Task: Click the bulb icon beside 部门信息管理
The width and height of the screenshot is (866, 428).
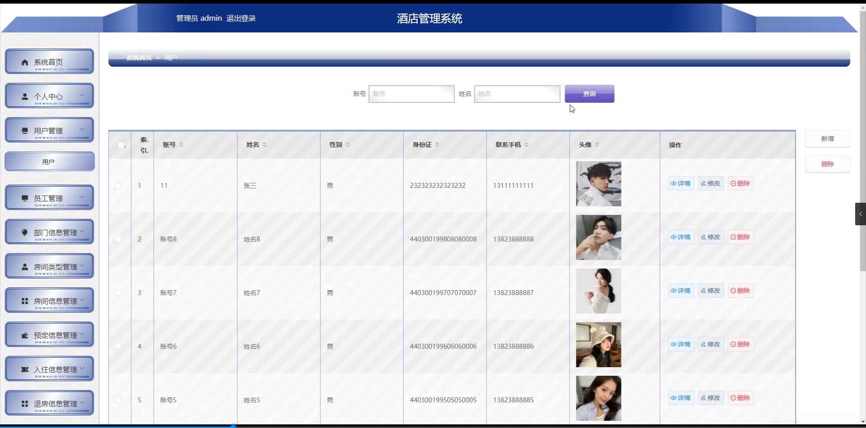Action: [x=25, y=232]
